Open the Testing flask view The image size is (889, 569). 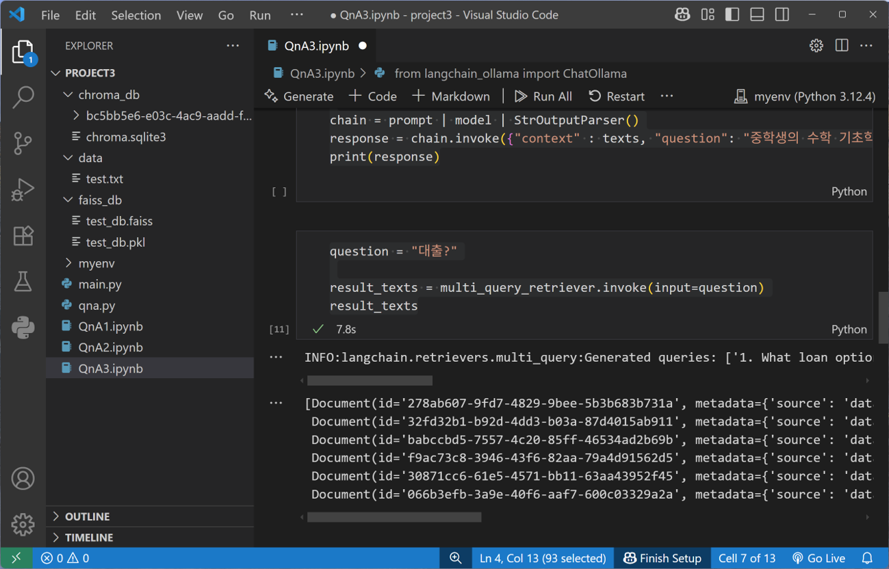(x=23, y=282)
